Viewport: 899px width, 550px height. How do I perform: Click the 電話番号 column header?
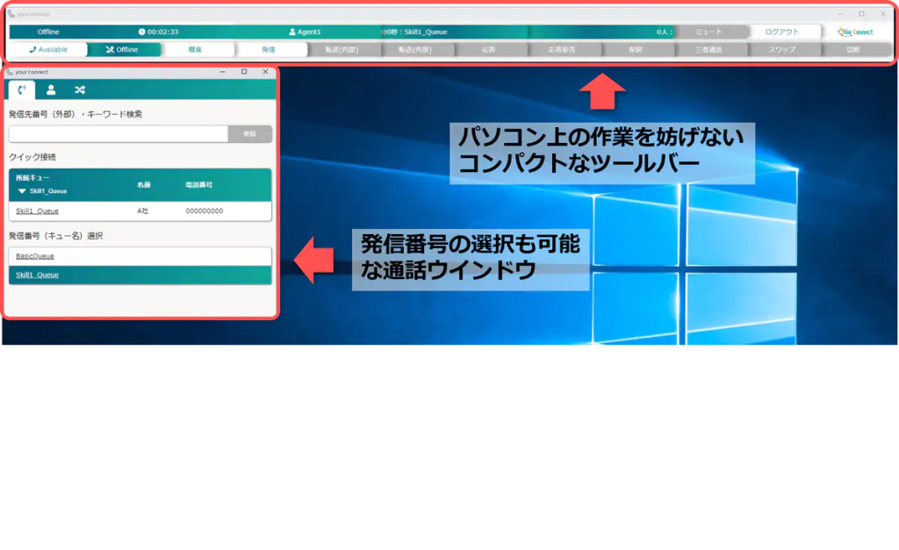[199, 184]
